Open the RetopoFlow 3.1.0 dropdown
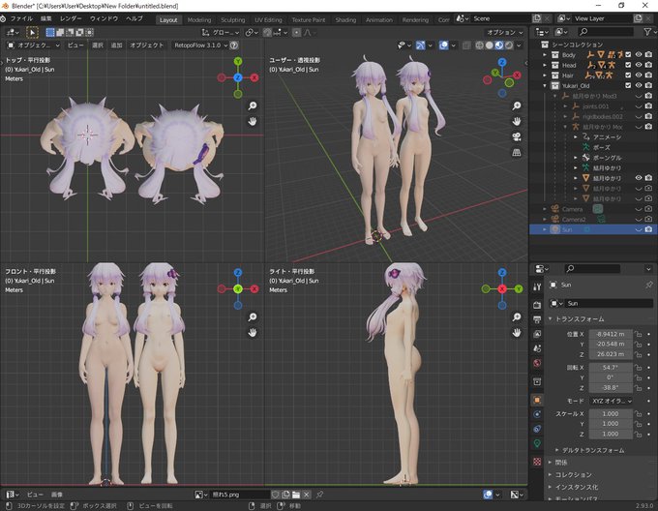This screenshot has width=658, height=511. pyautogui.click(x=200, y=45)
